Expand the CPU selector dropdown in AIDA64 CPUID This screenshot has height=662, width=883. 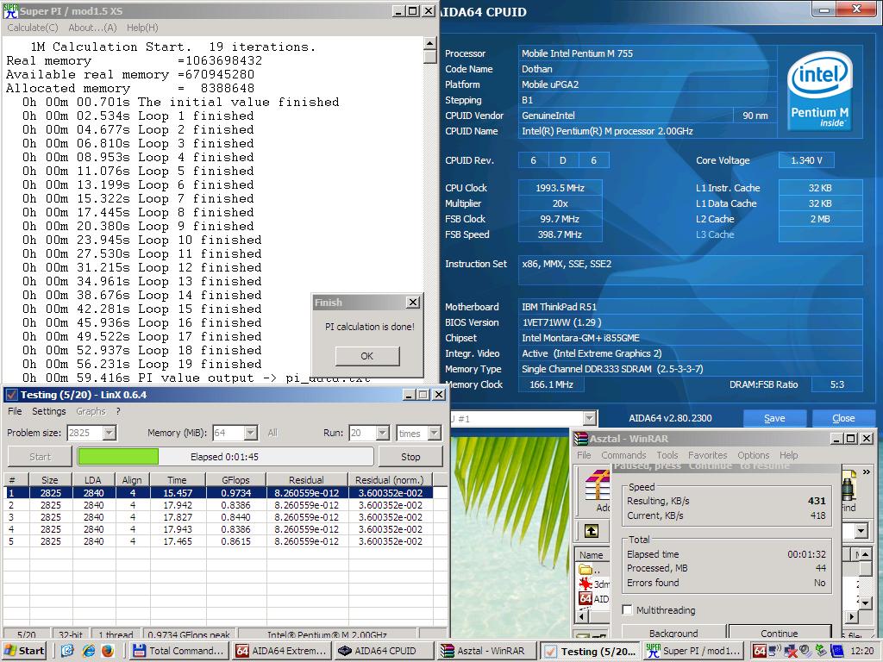[x=590, y=418]
